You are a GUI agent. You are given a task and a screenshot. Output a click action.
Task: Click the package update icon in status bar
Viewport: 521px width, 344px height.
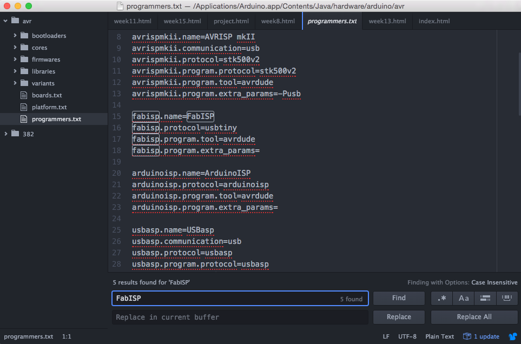tap(467, 336)
